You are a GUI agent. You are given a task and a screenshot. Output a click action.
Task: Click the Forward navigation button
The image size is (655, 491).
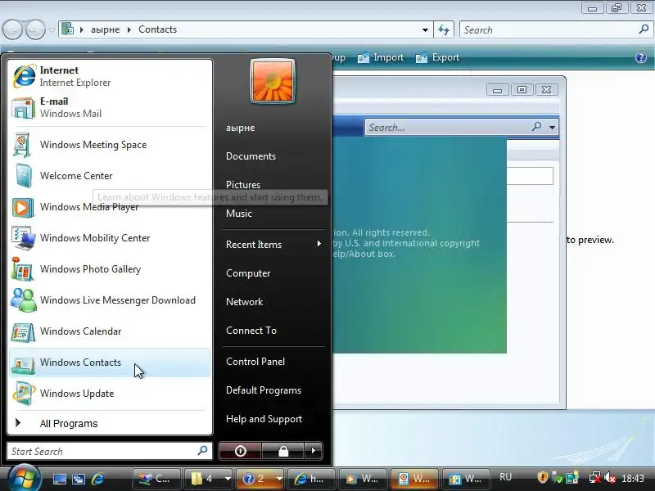(x=35, y=29)
